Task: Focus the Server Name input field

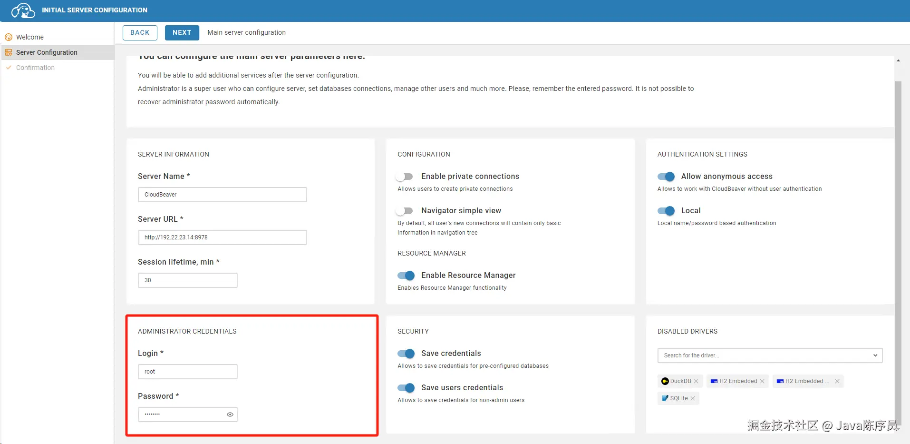Action: coord(222,195)
